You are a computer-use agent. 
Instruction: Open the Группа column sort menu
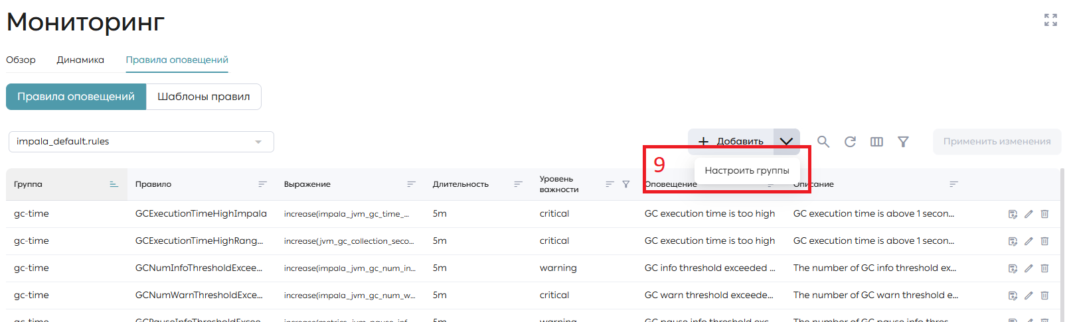(114, 184)
